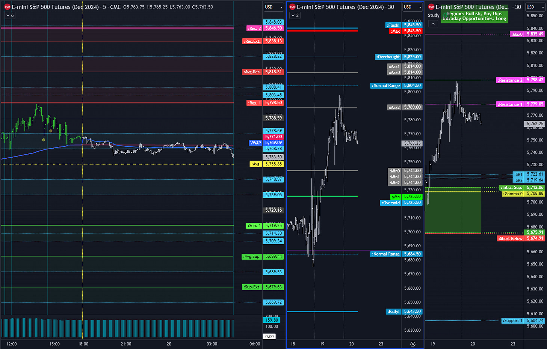Click the ':Resistance 2' level label
This screenshot has width=547, height=349.
[510, 80]
